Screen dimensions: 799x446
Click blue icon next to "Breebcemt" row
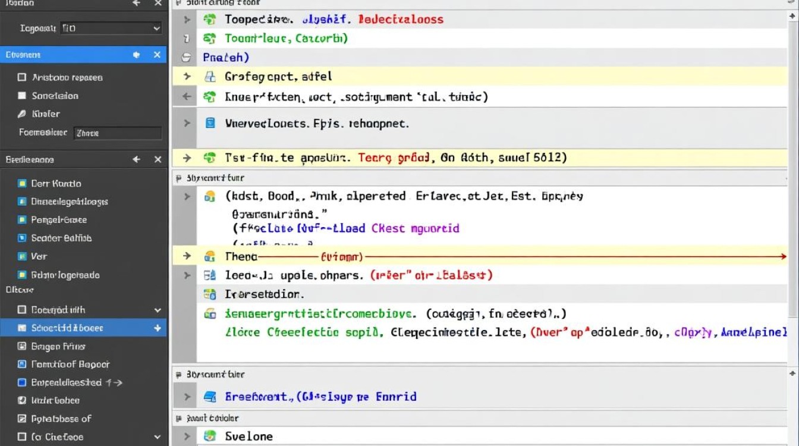209,397
